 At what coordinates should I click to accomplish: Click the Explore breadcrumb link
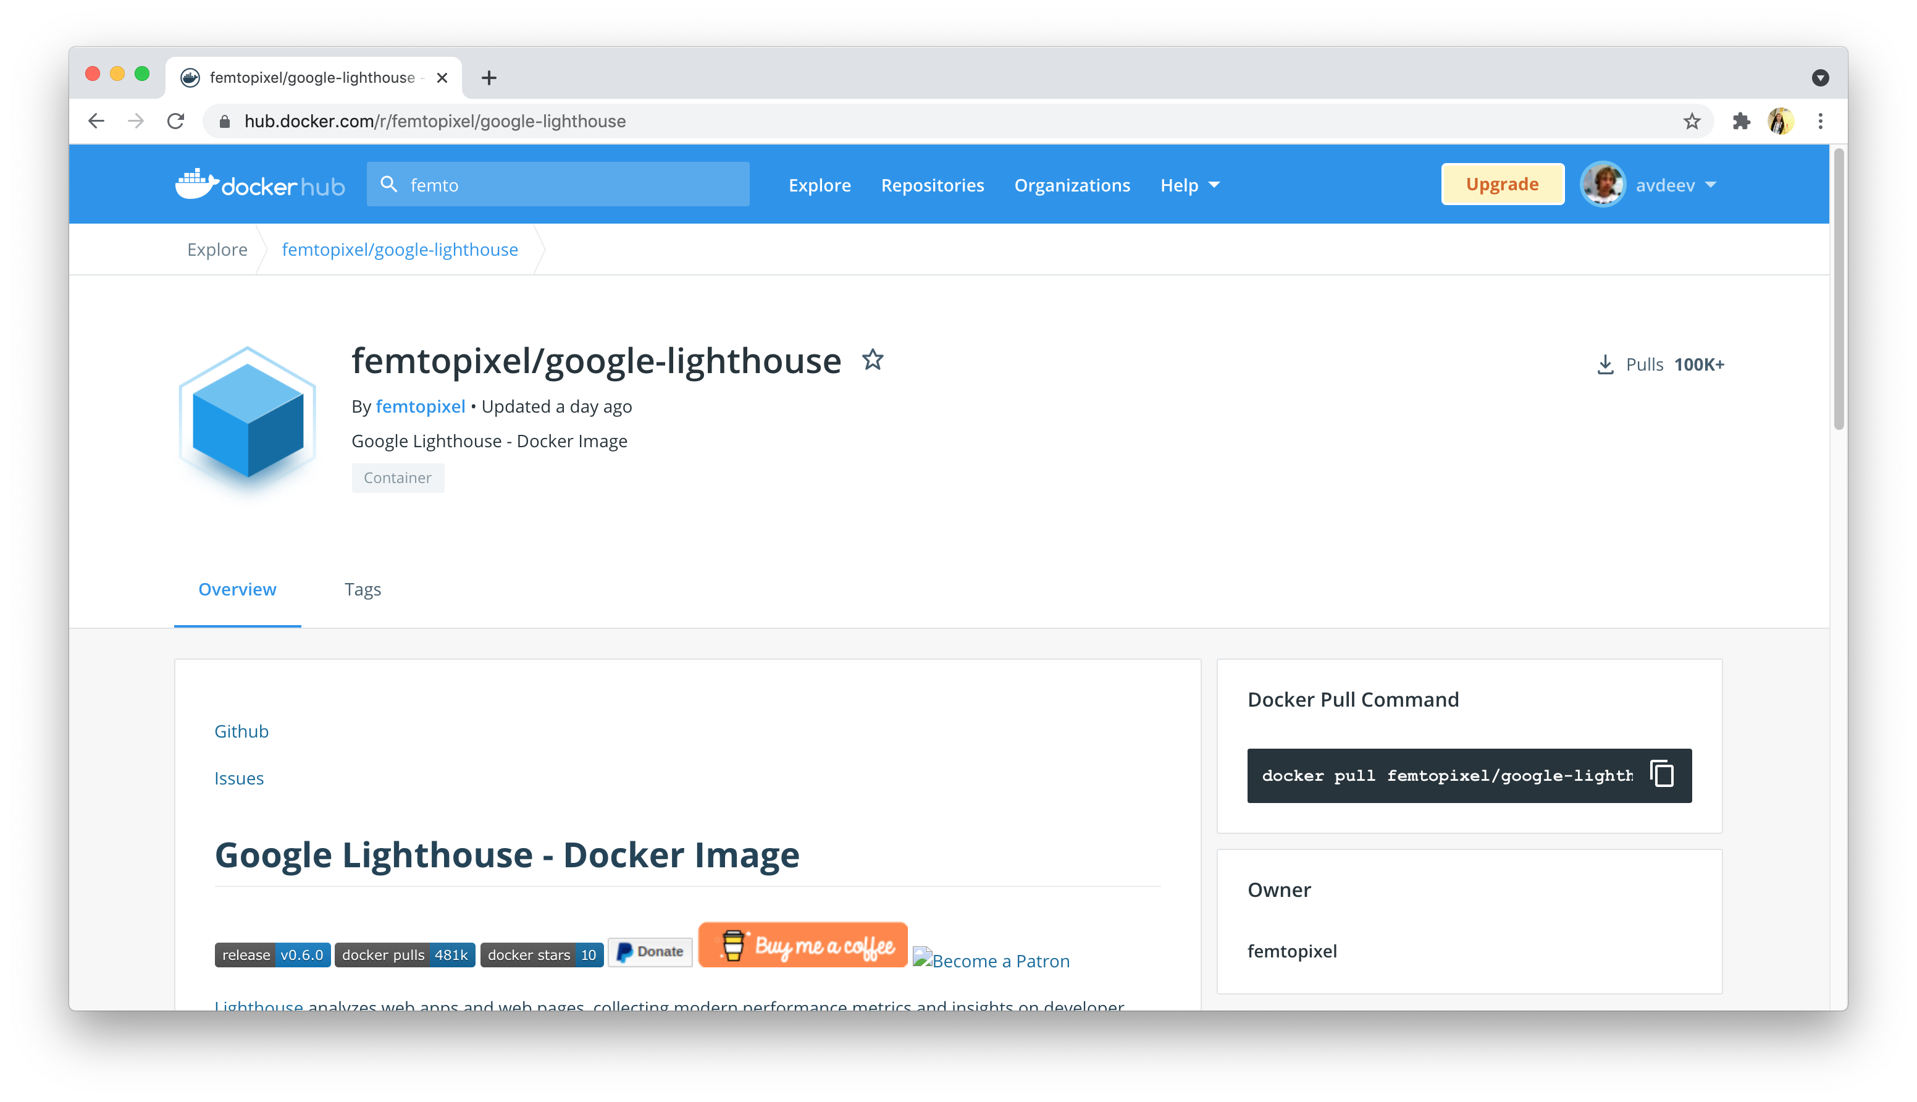click(x=217, y=249)
